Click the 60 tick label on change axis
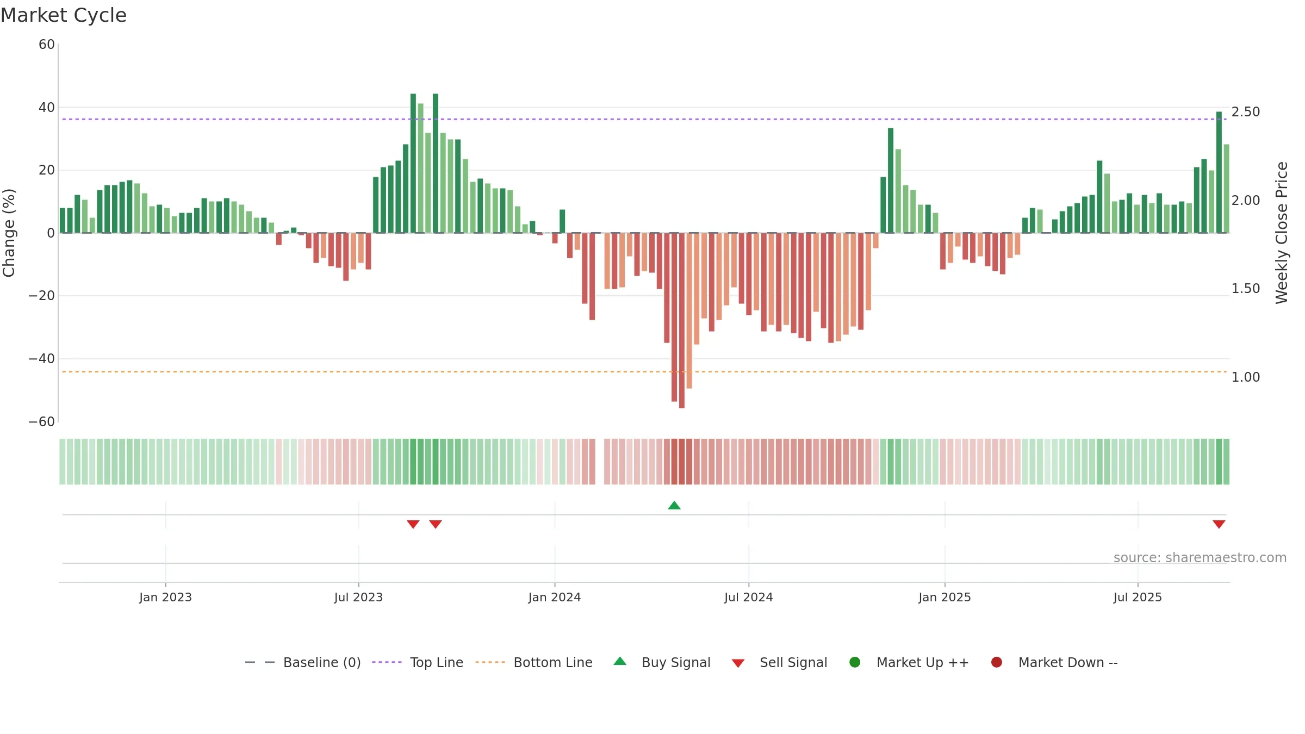The image size is (1305, 734). (47, 45)
